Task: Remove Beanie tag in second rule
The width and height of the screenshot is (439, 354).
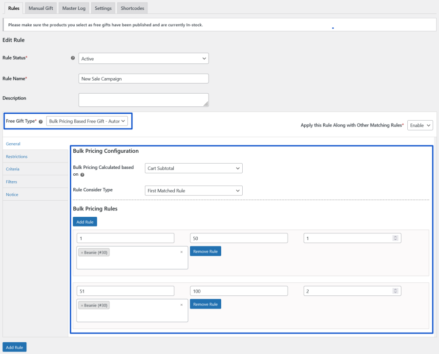Action: (82, 305)
